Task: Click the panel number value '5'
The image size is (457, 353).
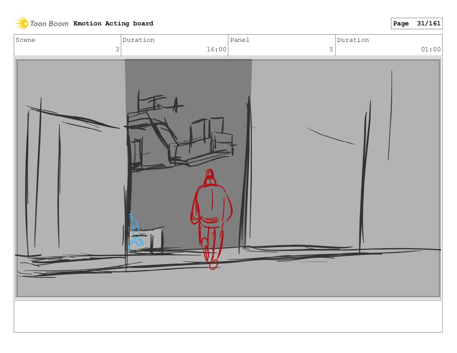Action: (331, 49)
